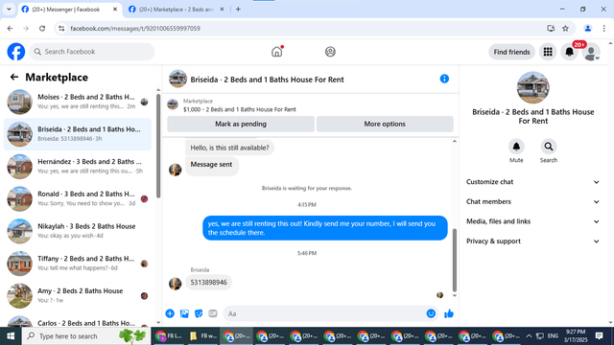Open Chrome three-dot menu
This screenshot has height=345, width=614.
click(x=603, y=28)
